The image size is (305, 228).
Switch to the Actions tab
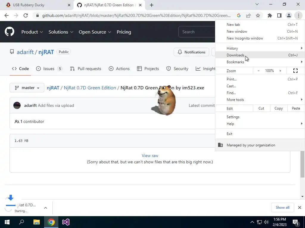[x=119, y=69]
